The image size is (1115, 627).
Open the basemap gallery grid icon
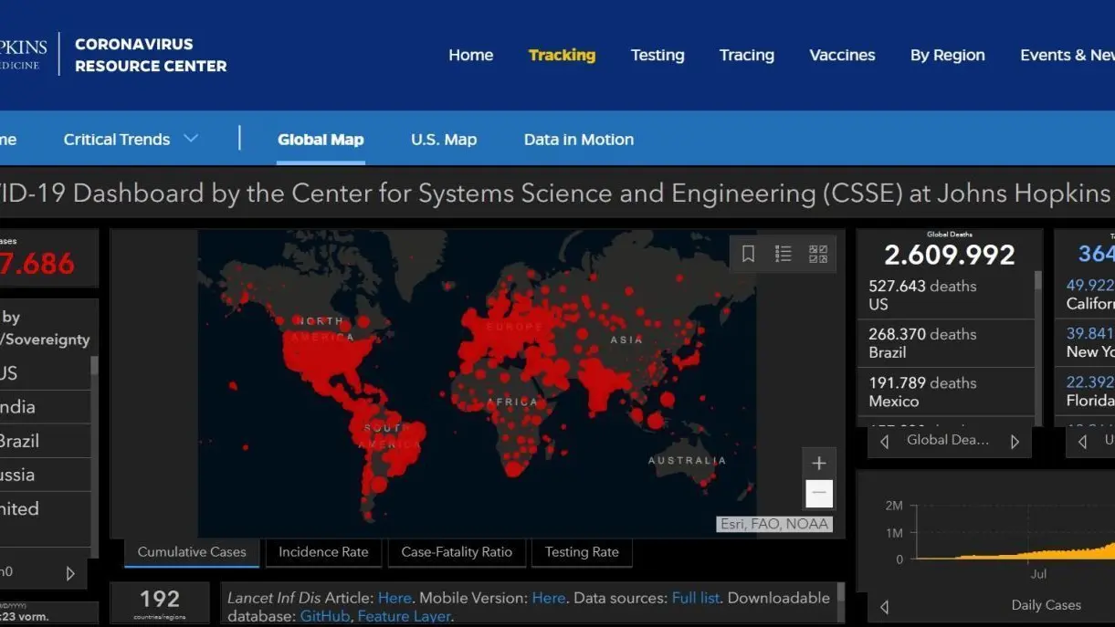tap(818, 255)
